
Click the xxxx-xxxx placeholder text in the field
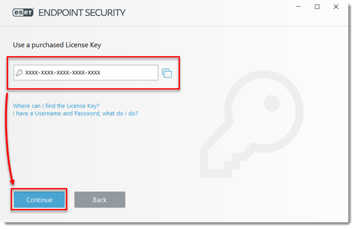[63, 73]
